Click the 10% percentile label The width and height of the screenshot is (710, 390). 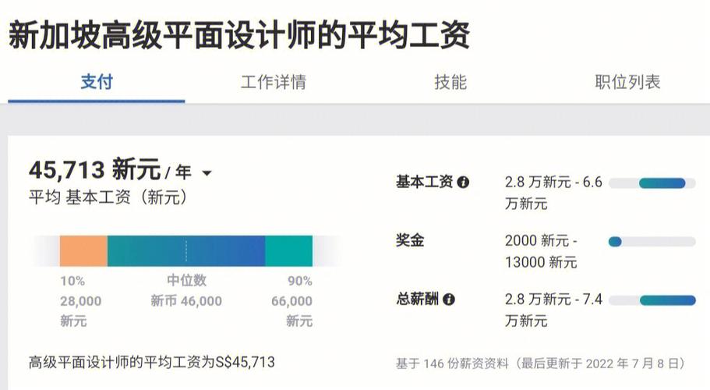pyautogui.click(x=72, y=281)
